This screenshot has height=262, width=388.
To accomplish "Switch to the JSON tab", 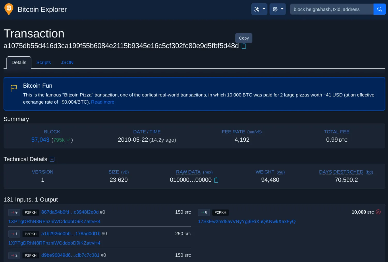I will point(67,63).
